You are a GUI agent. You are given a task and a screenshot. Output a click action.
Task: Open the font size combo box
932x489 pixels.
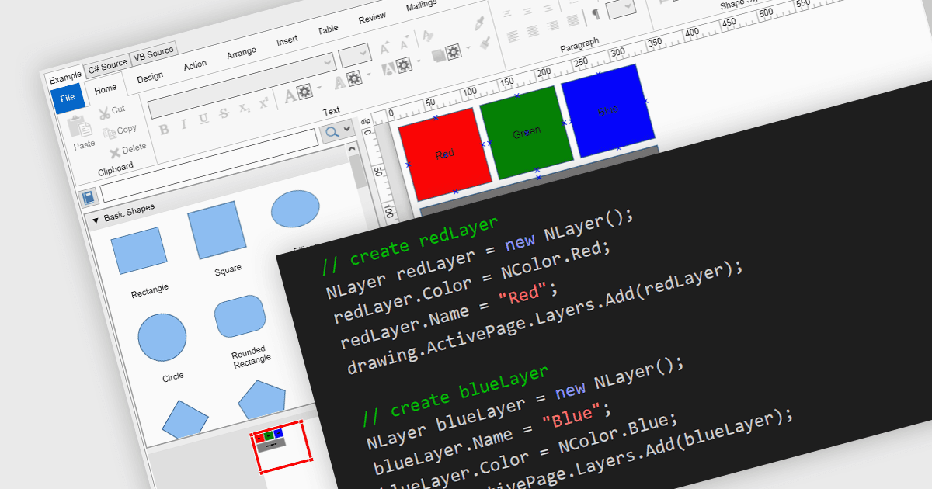click(x=356, y=54)
